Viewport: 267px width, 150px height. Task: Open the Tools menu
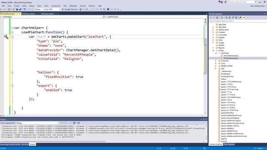(46, 6)
